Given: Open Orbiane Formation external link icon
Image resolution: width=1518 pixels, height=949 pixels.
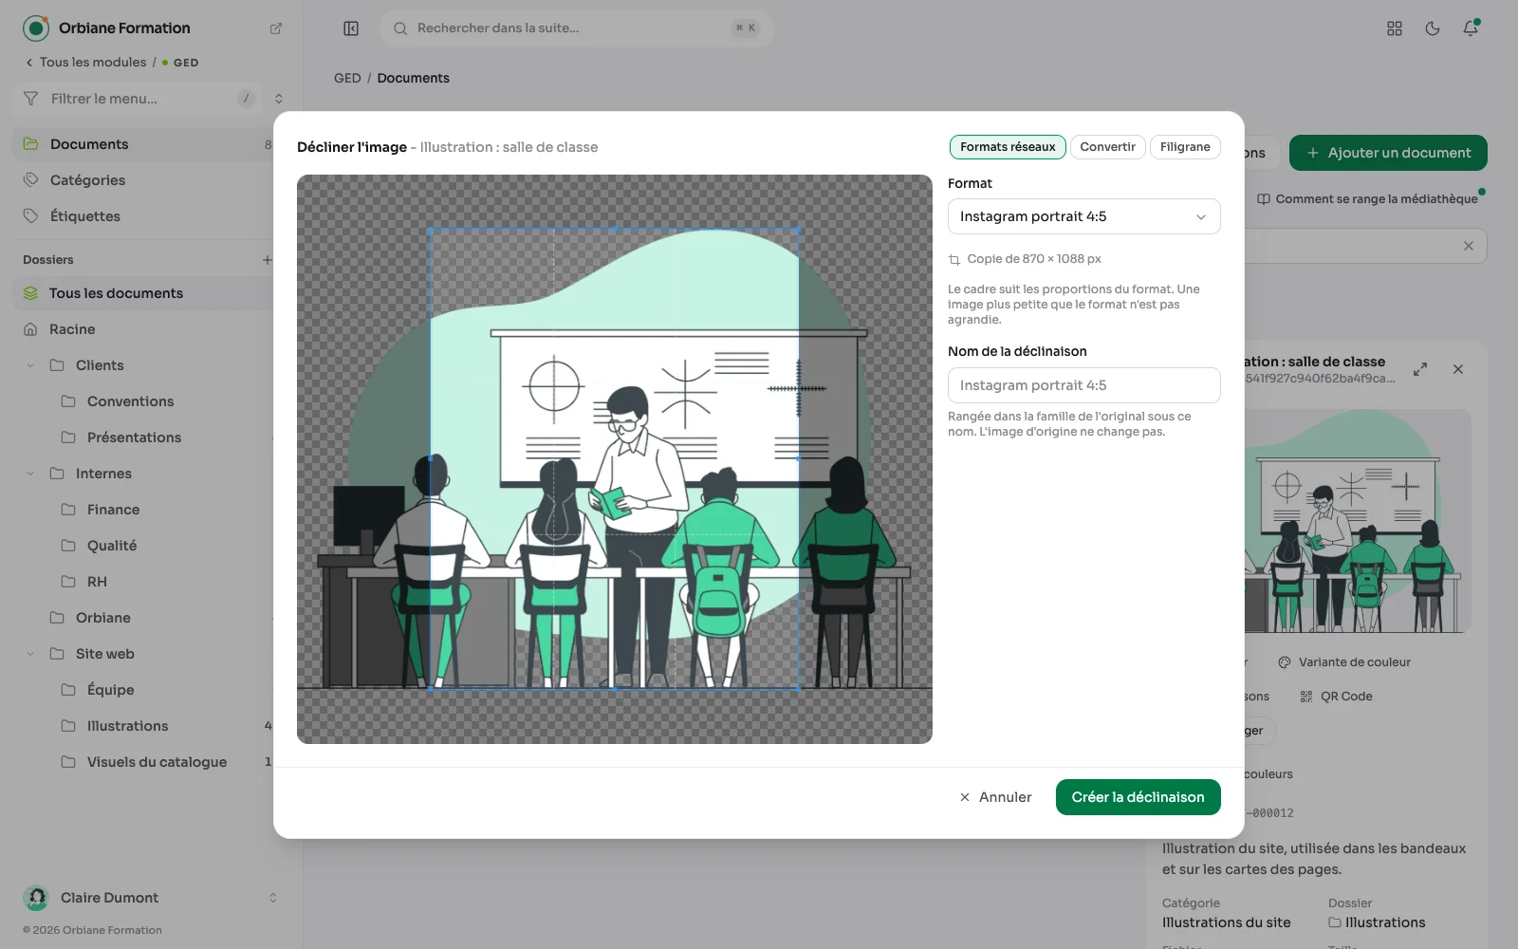Looking at the screenshot, I should tap(276, 28).
